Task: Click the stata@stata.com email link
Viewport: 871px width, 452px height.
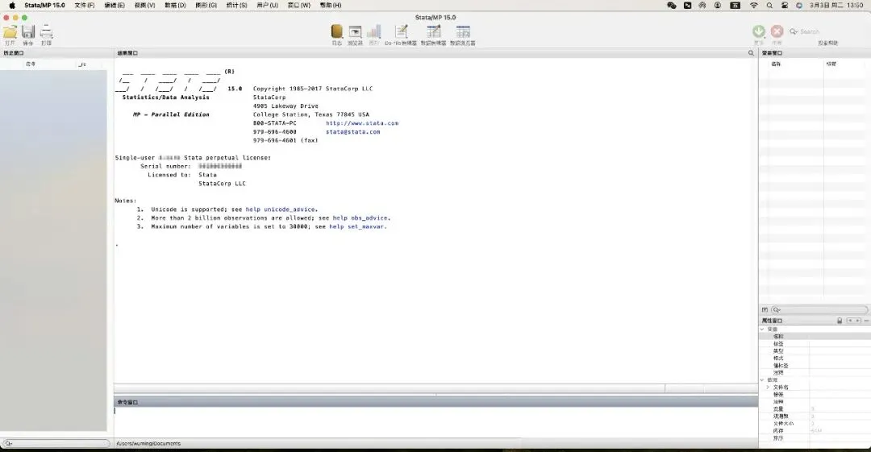Action: click(352, 131)
